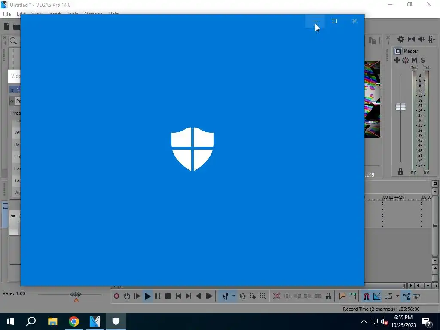Click Master bus square icon
This screenshot has width=440, height=330.
point(397,51)
